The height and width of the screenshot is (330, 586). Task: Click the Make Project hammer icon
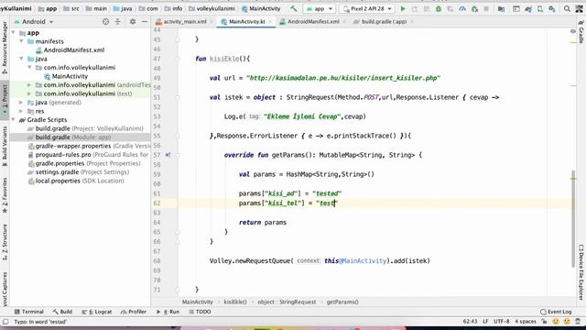click(x=294, y=8)
